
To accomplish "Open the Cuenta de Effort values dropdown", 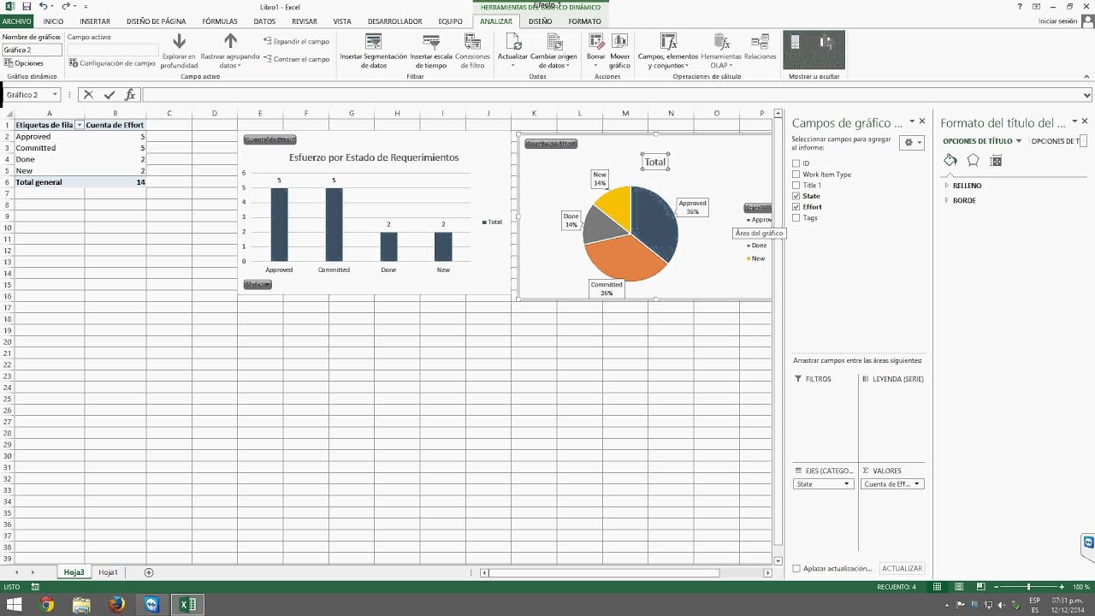I will pyautogui.click(x=916, y=484).
